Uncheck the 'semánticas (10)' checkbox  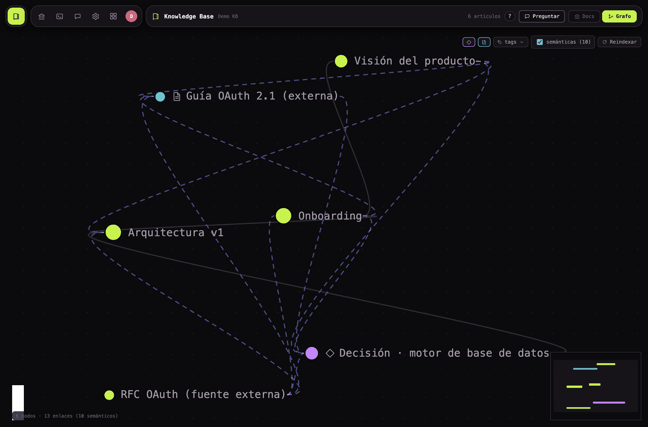point(540,42)
